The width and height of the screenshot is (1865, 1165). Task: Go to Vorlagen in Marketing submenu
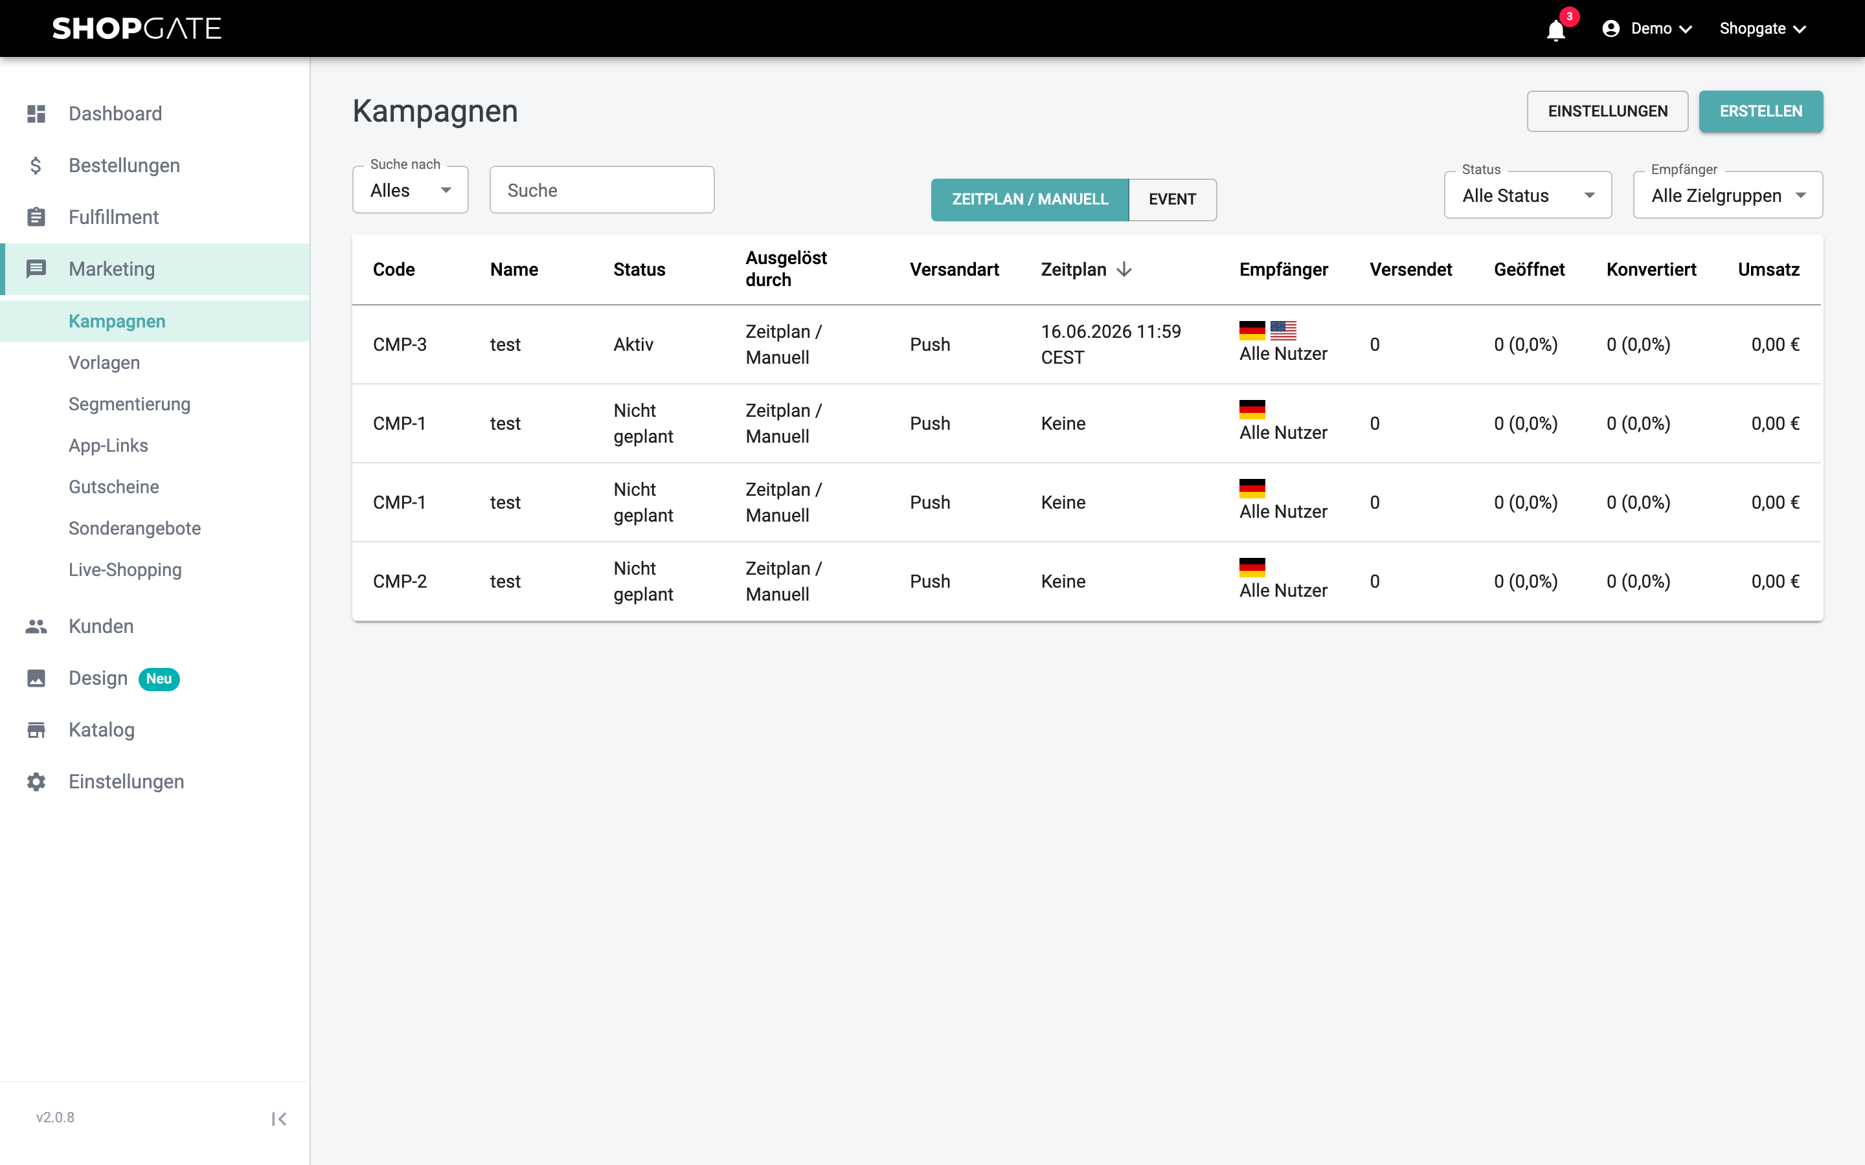pyautogui.click(x=104, y=363)
